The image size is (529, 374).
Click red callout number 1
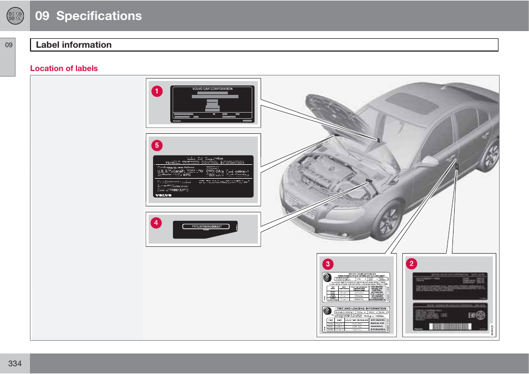tap(157, 91)
